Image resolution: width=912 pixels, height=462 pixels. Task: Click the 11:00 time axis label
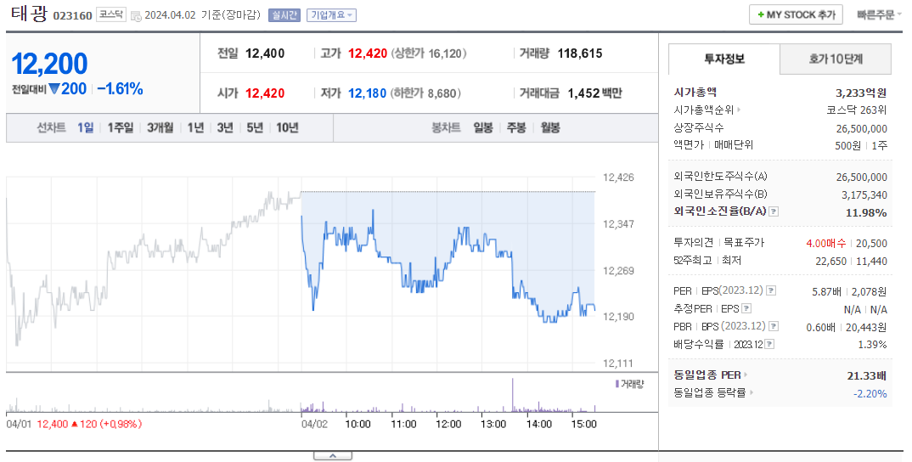point(403,424)
